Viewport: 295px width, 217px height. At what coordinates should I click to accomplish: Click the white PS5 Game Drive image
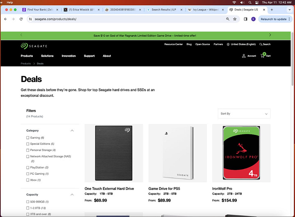coord(177,153)
